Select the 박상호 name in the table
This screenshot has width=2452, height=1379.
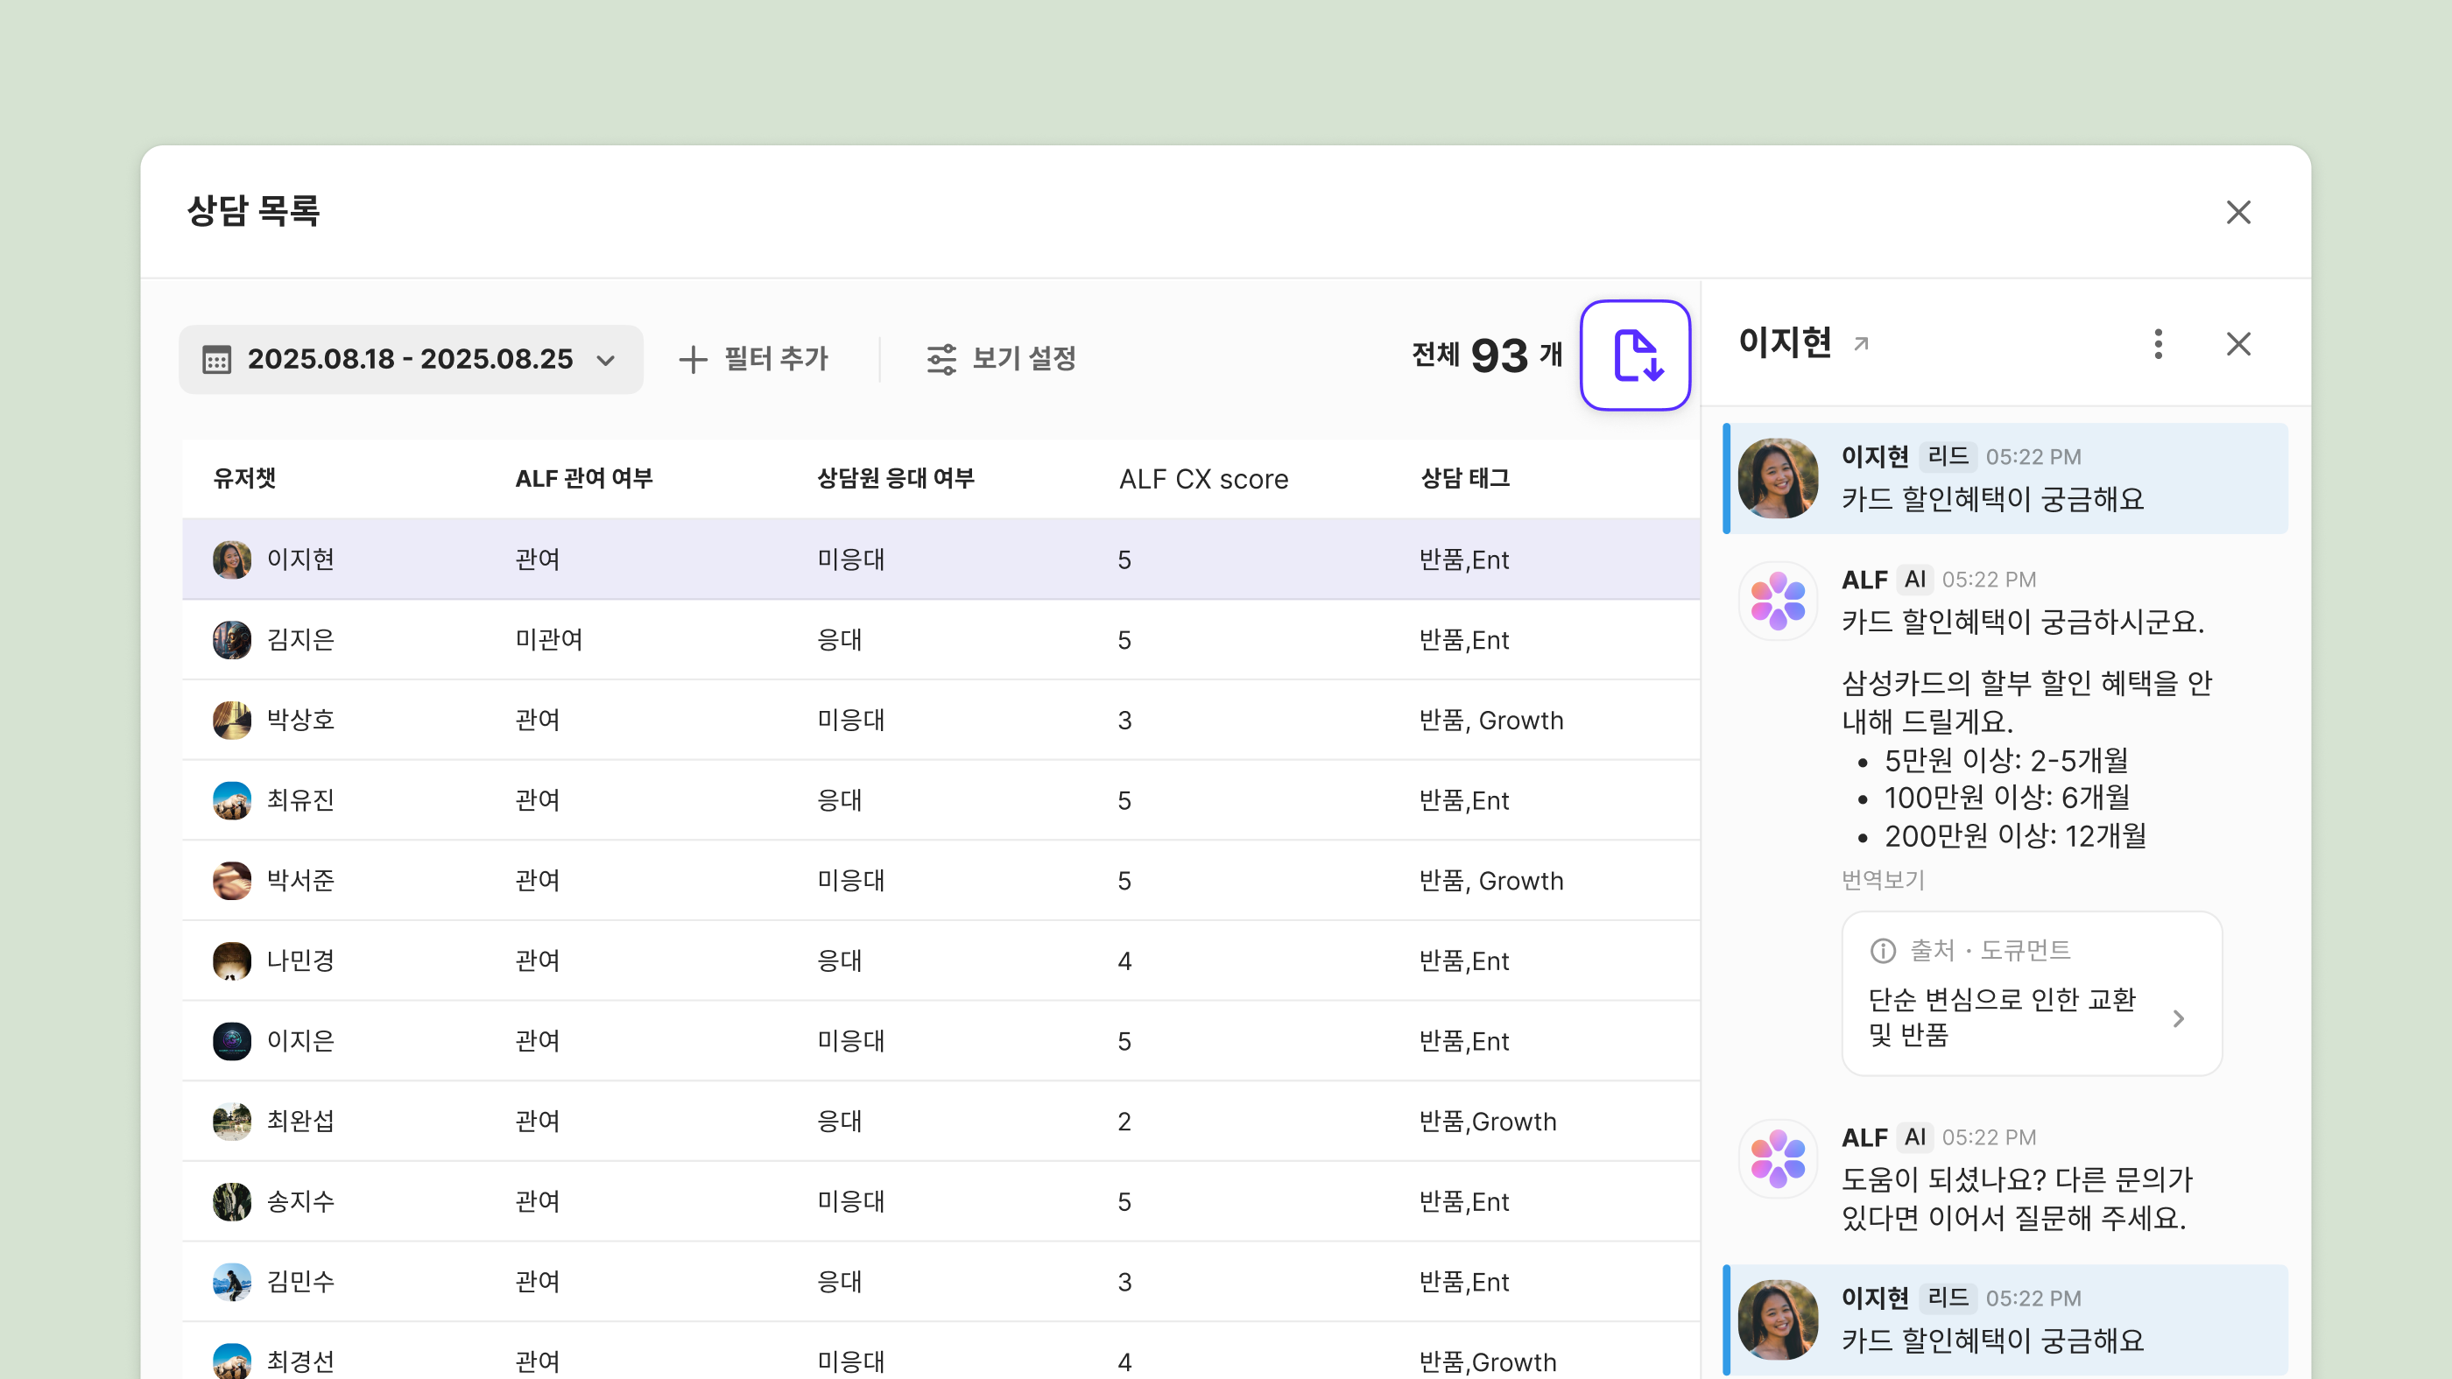tap(300, 721)
